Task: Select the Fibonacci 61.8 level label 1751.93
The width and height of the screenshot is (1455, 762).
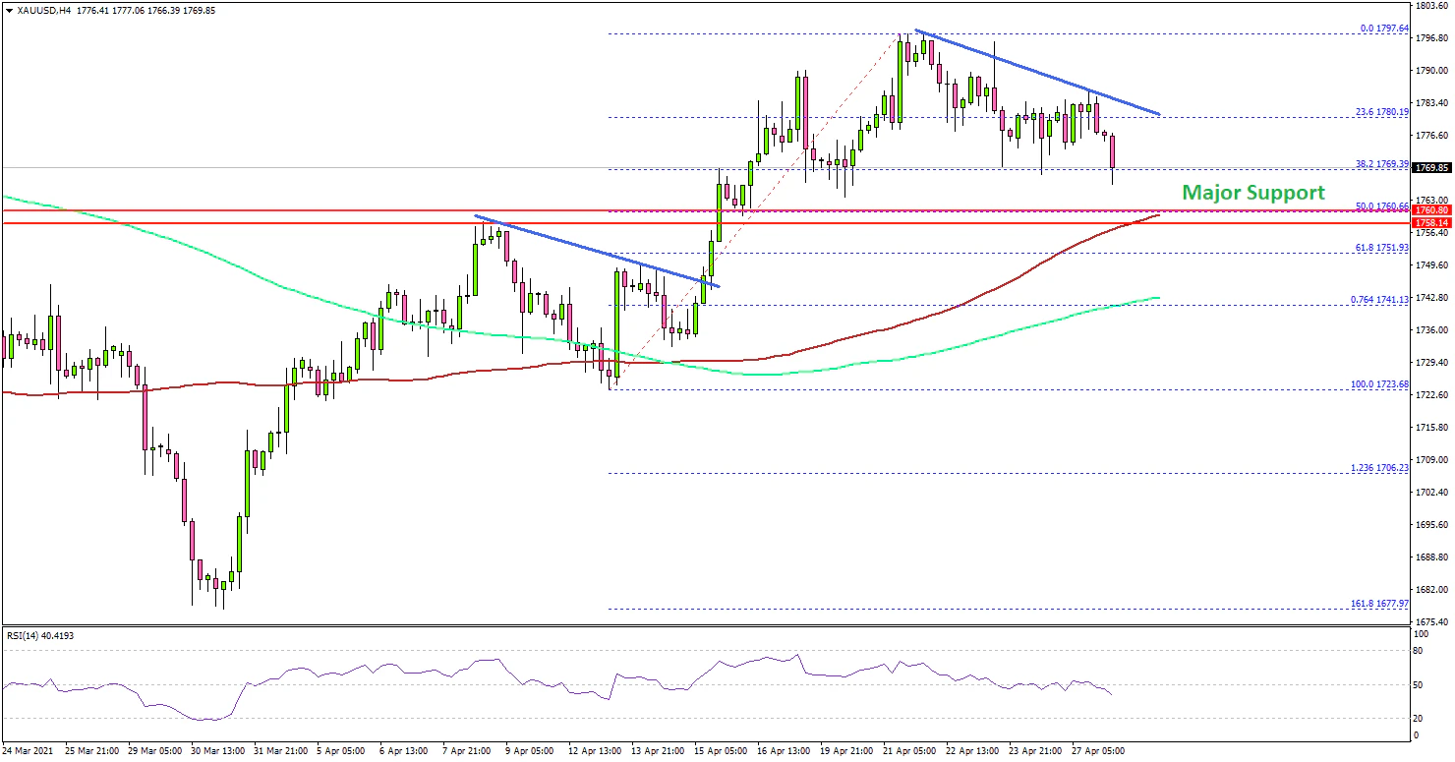Action: (1381, 248)
